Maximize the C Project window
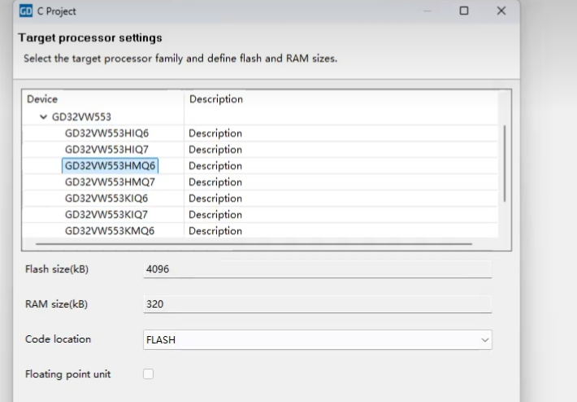577x402 pixels. point(463,11)
